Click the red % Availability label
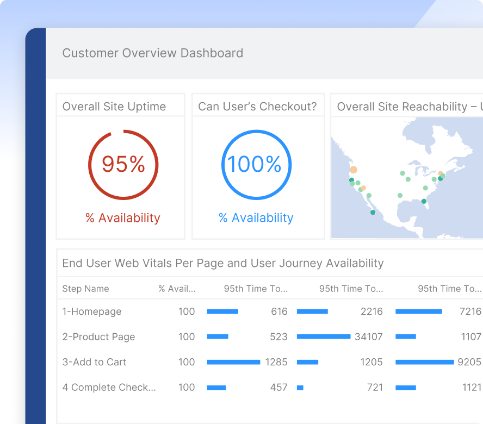Image resolution: width=483 pixels, height=424 pixels. point(123,217)
